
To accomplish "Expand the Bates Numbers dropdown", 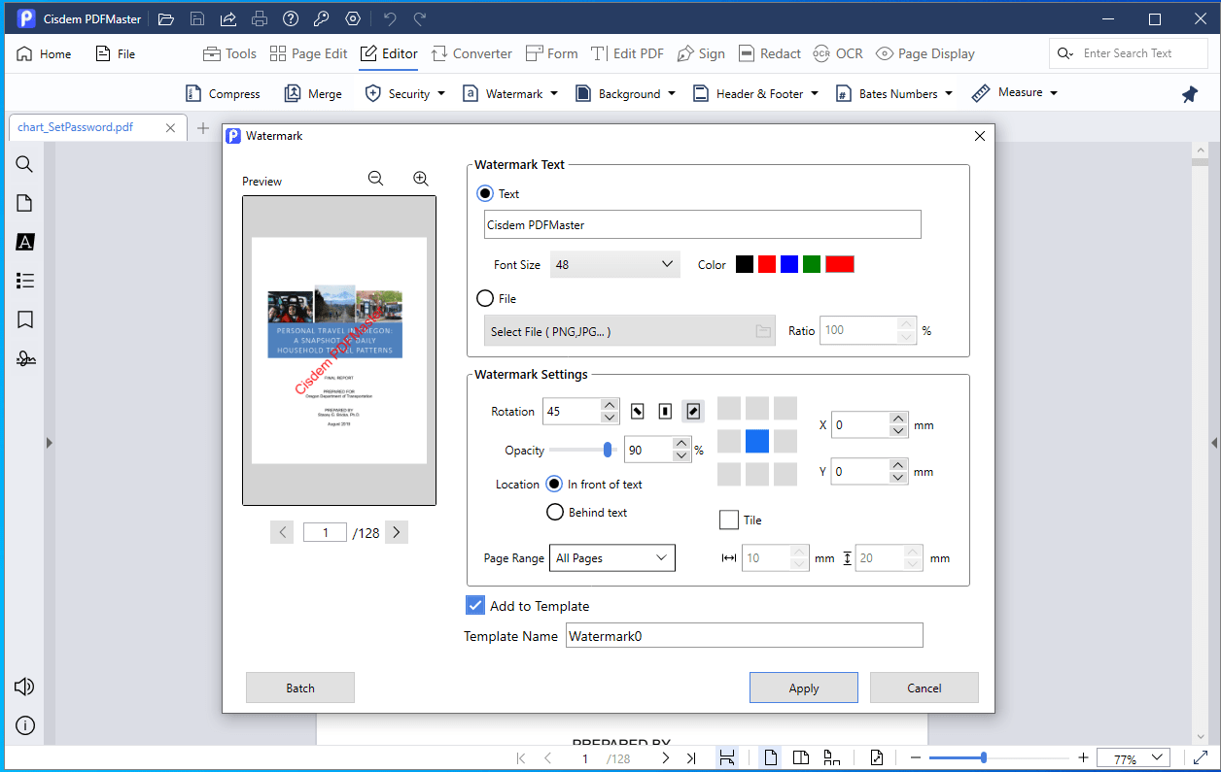I will (949, 94).
